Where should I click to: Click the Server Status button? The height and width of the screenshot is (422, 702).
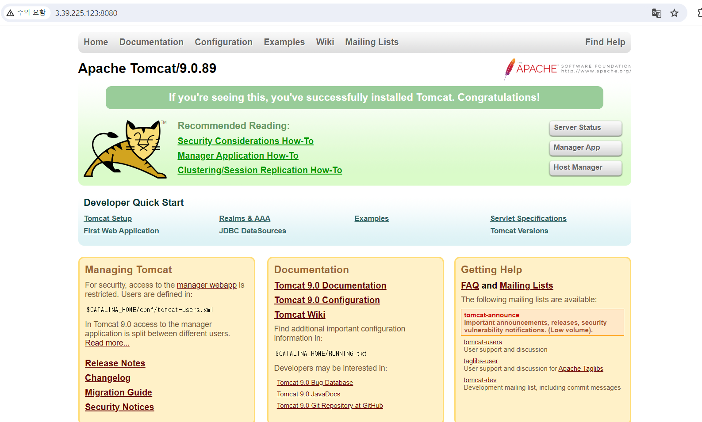(586, 128)
